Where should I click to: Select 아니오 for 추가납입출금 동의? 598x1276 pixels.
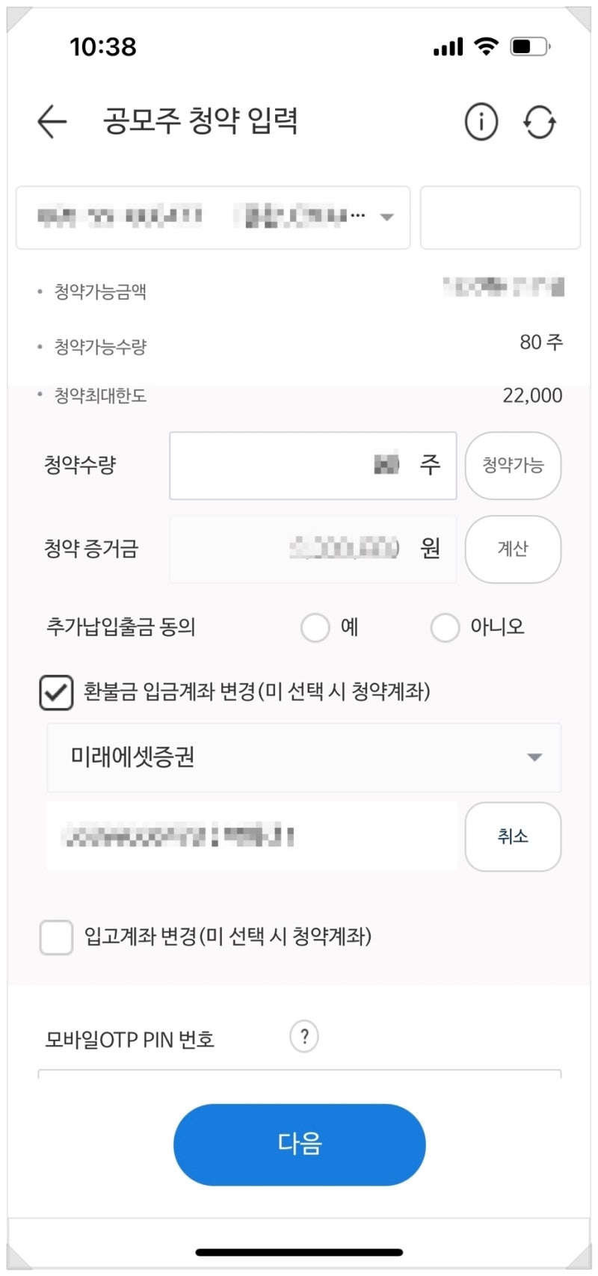(445, 627)
